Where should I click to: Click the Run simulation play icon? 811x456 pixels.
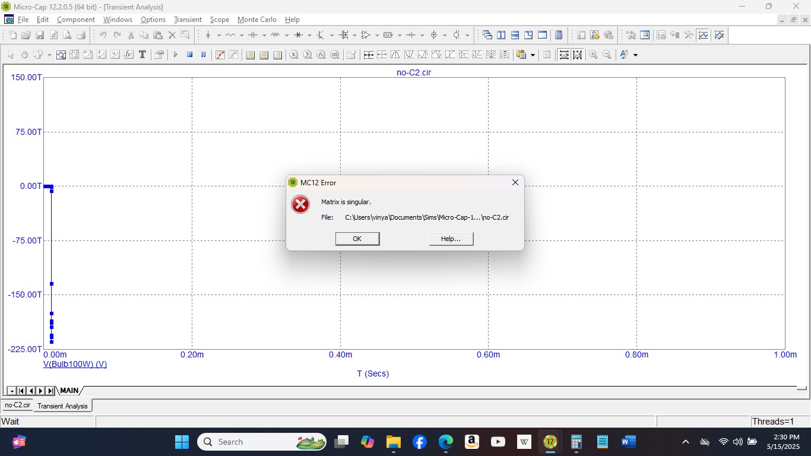(176, 55)
